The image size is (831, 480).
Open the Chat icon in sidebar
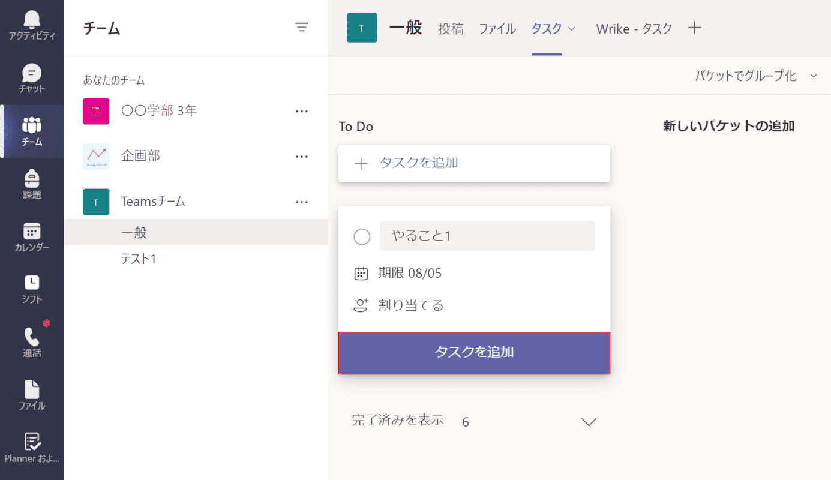coord(32,73)
